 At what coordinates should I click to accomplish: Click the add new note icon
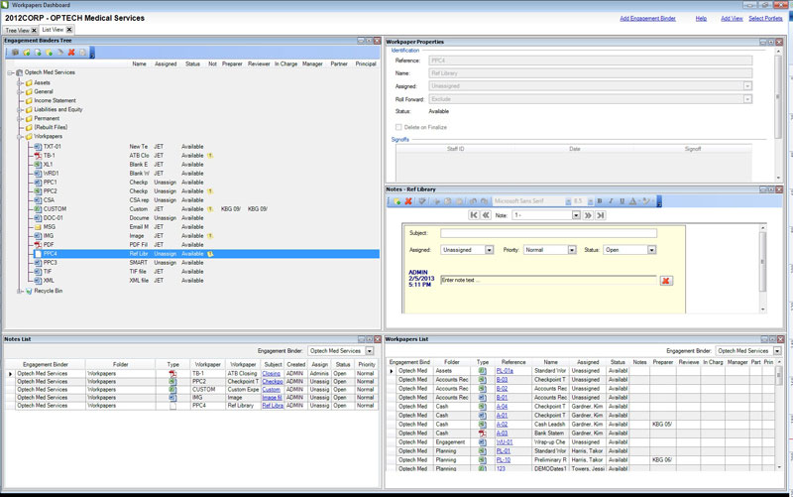coord(396,201)
